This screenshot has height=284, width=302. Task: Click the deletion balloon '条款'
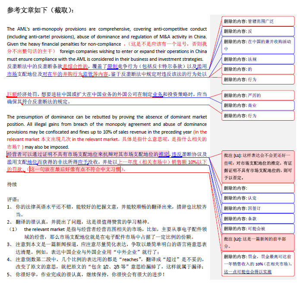(258, 219)
